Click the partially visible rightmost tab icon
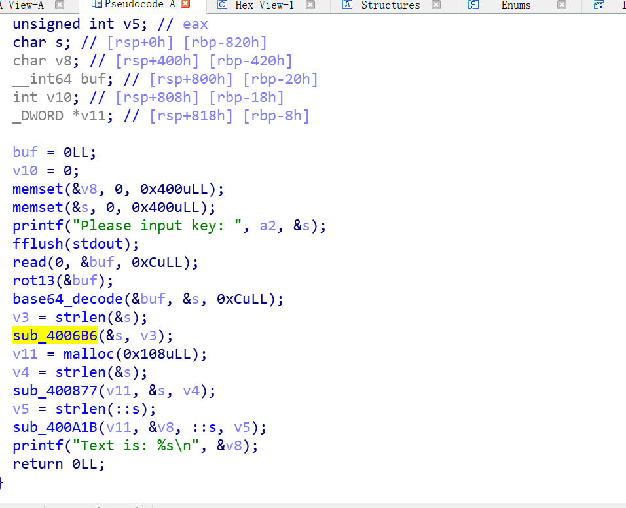The image size is (626, 508). click(598, 5)
